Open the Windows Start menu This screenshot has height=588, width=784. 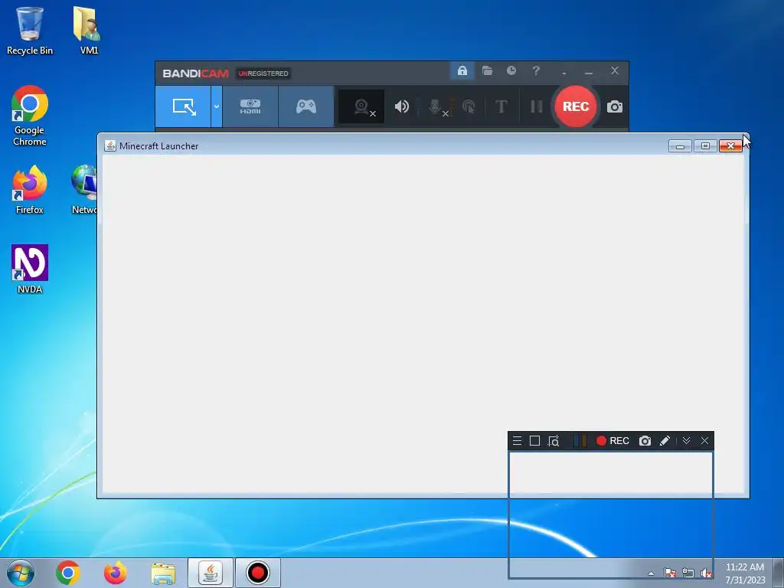[21, 573]
